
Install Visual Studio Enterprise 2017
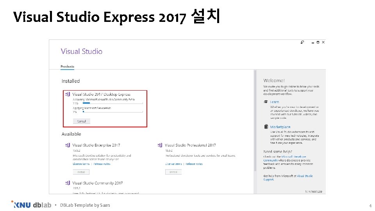click(x=81, y=172)
